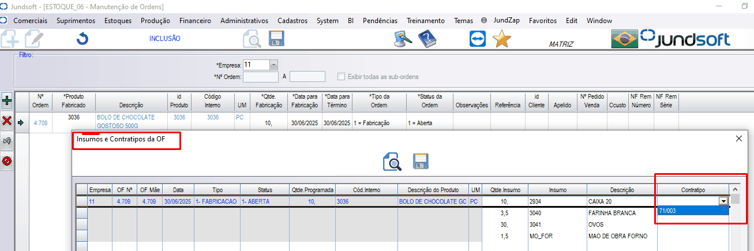Click the red prohibited circle icon
Viewport: 754px width, 251px height.
click(7, 161)
